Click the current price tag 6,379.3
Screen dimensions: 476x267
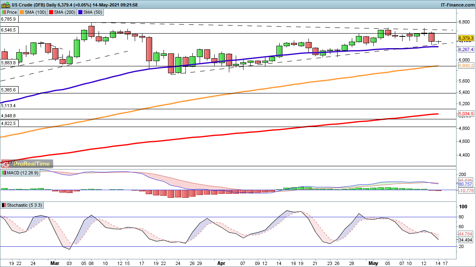click(x=466, y=38)
